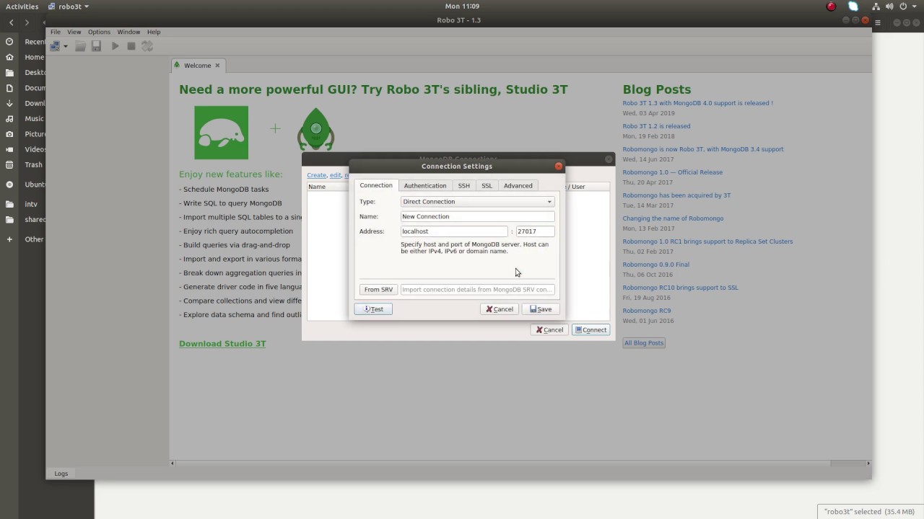Click Cancel in the Connection Settings dialog
The image size is (924, 519).
500,309
